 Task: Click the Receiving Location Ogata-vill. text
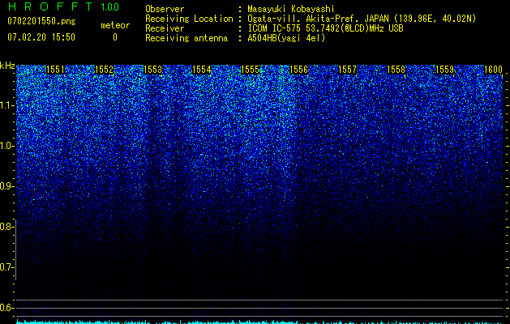coord(362,19)
